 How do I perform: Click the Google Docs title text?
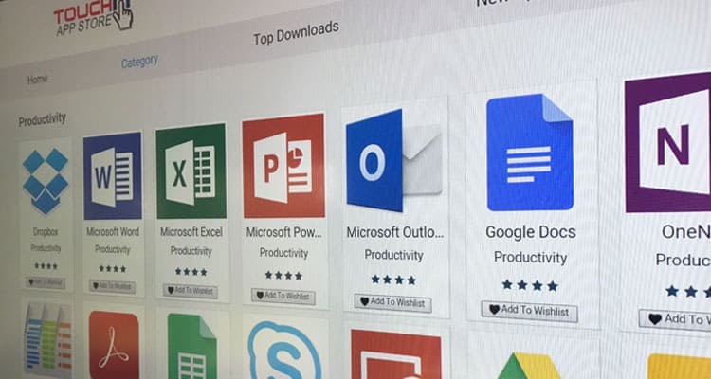tap(531, 232)
